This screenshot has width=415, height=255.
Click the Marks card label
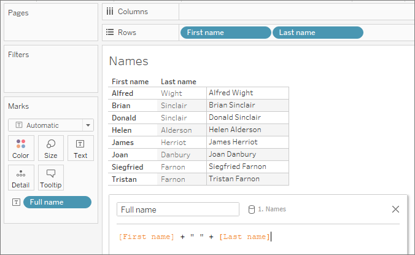click(x=18, y=106)
